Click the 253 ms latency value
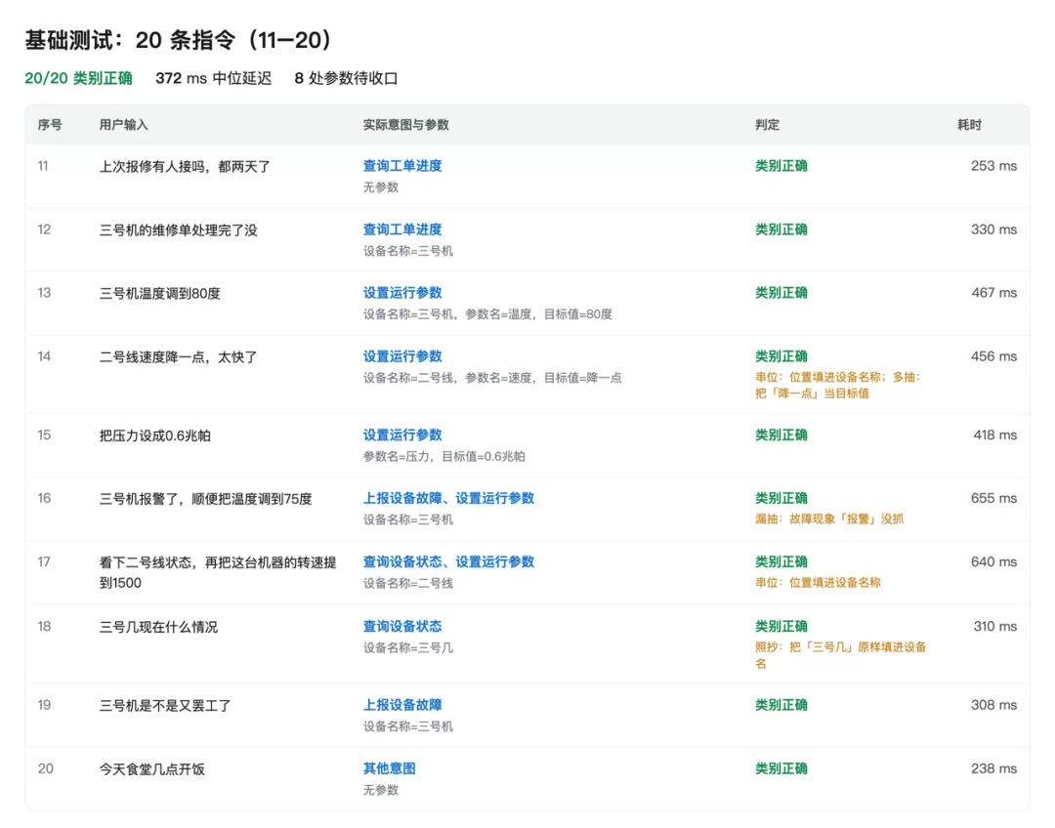1055x828 pixels. tap(993, 165)
